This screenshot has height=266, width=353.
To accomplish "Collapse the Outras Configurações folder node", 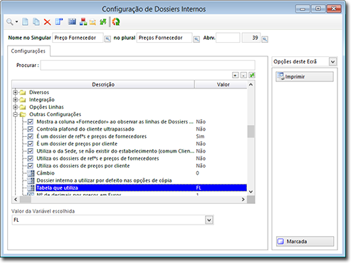I will (x=16, y=114).
